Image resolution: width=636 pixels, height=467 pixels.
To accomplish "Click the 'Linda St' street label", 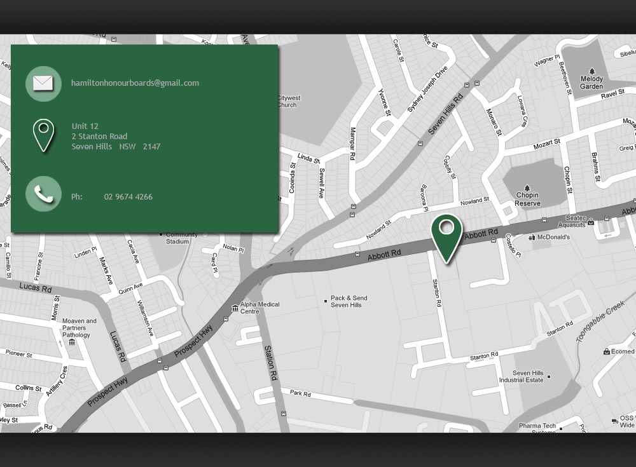I will [308, 158].
